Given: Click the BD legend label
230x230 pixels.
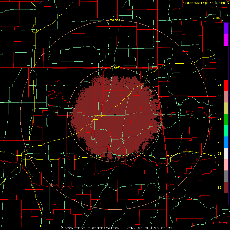Looking at the screenshot, I should 220,108.
